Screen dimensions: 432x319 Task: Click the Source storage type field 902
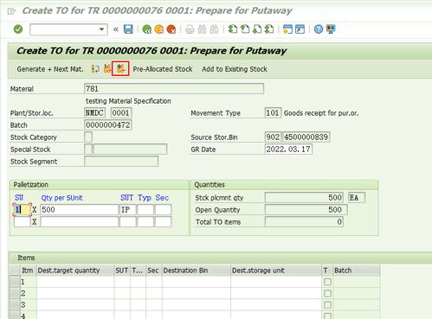point(273,137)
